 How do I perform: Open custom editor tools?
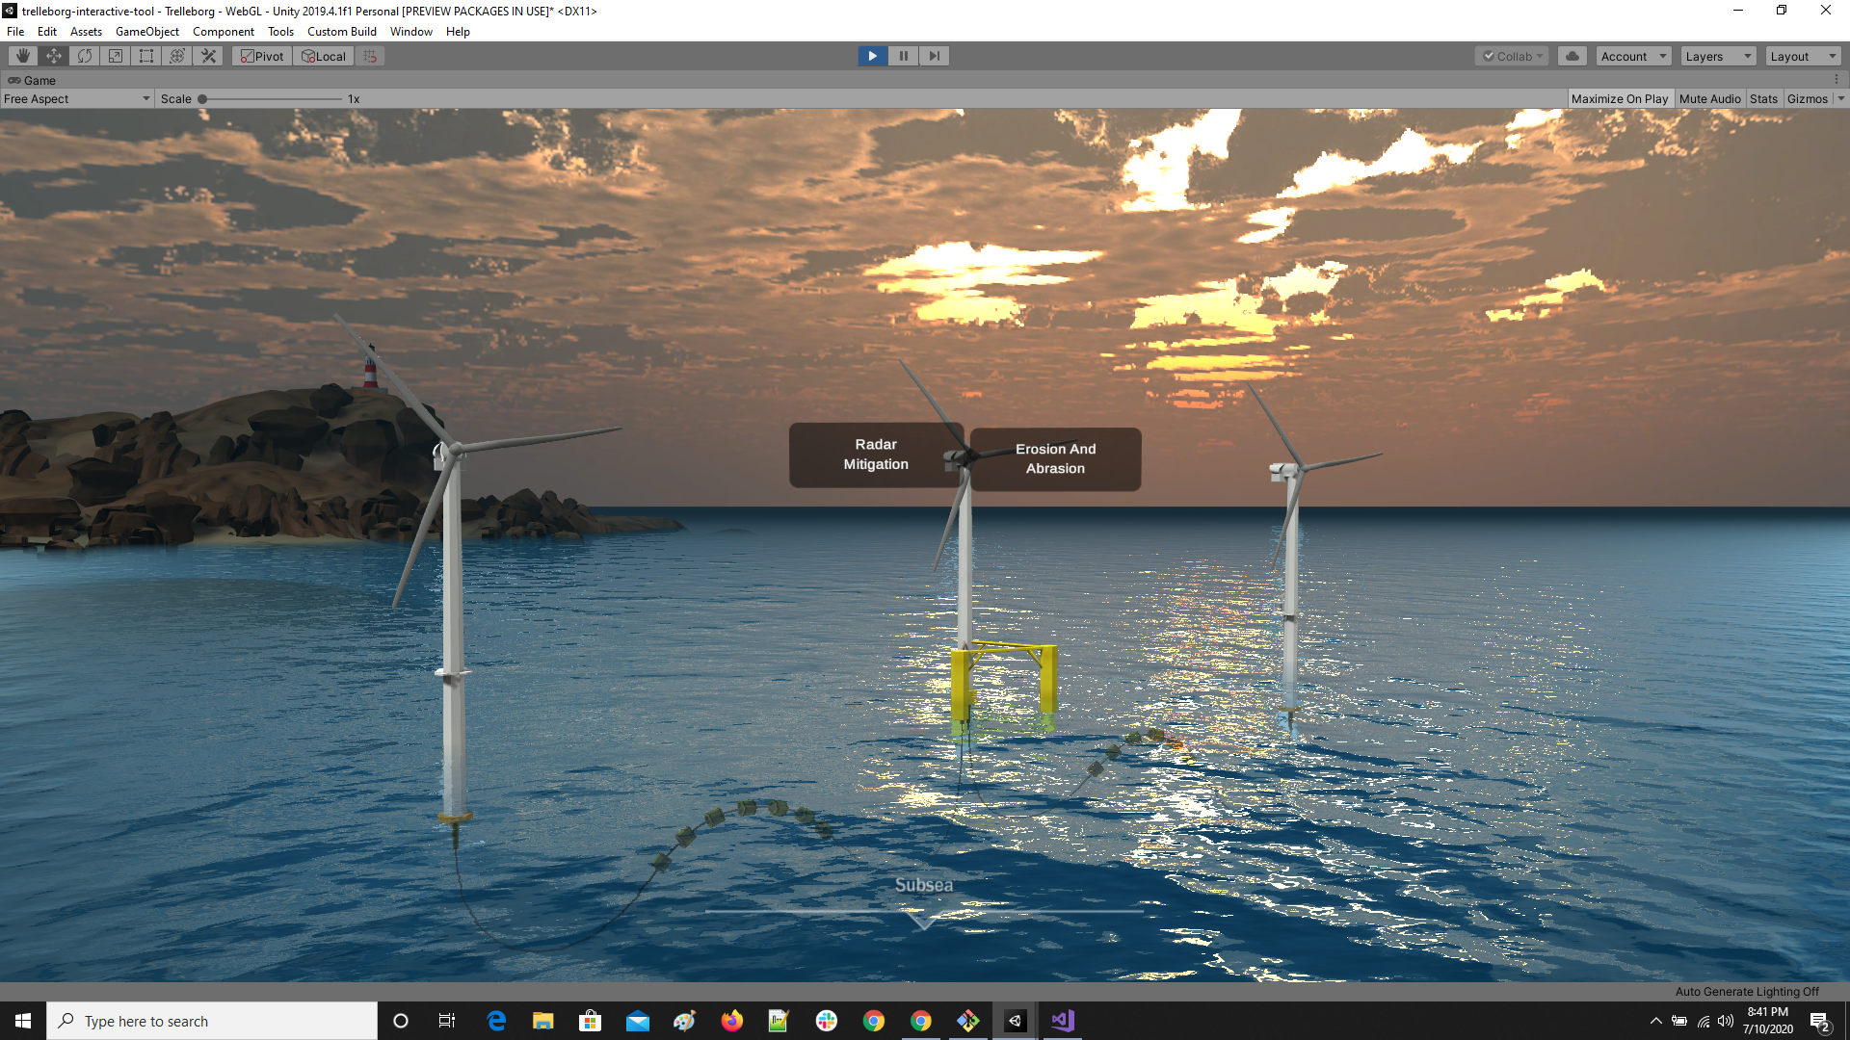(x=208, y=56)
